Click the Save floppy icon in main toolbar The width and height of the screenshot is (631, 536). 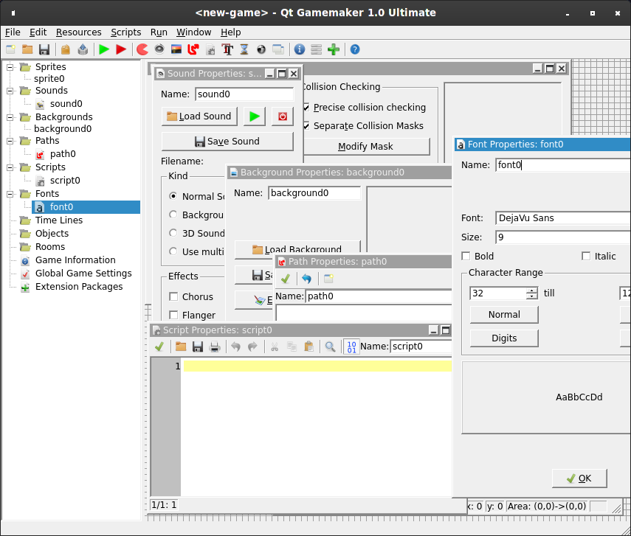click(x=44, y=49)
